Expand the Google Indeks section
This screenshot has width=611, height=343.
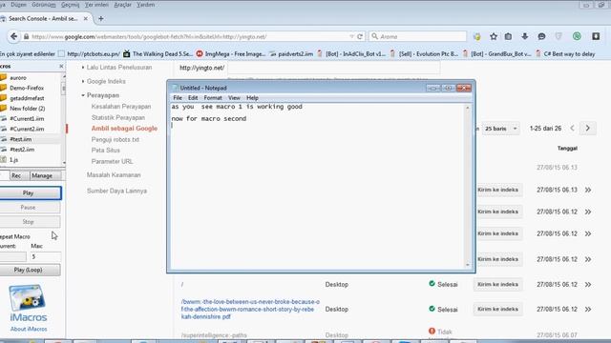point(106,81)
